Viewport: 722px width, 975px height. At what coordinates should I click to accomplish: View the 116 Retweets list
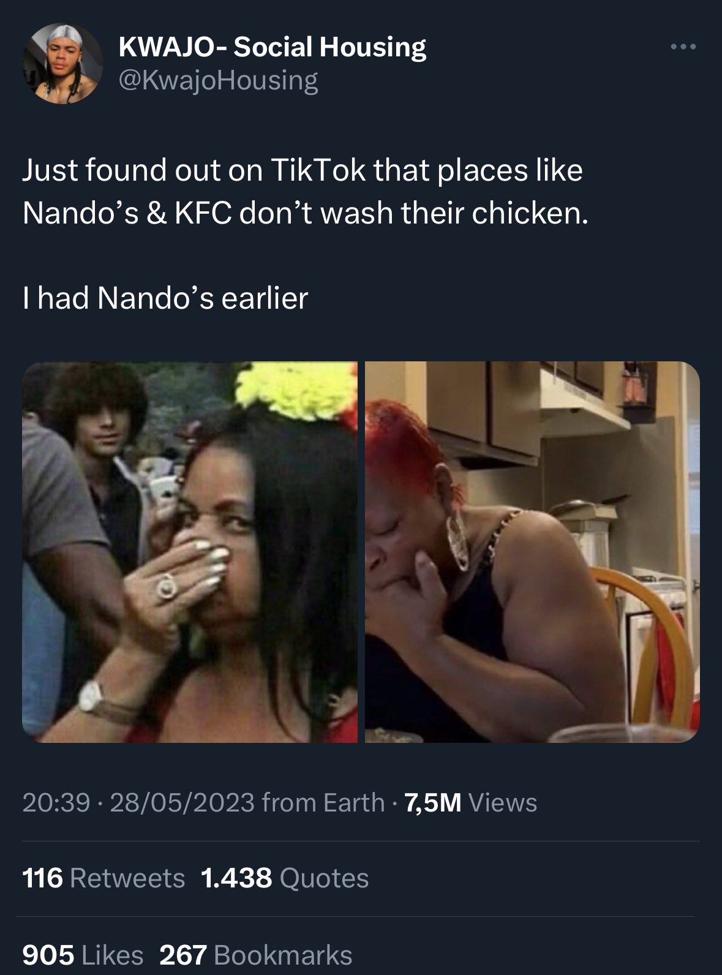(x=103, y=878)
